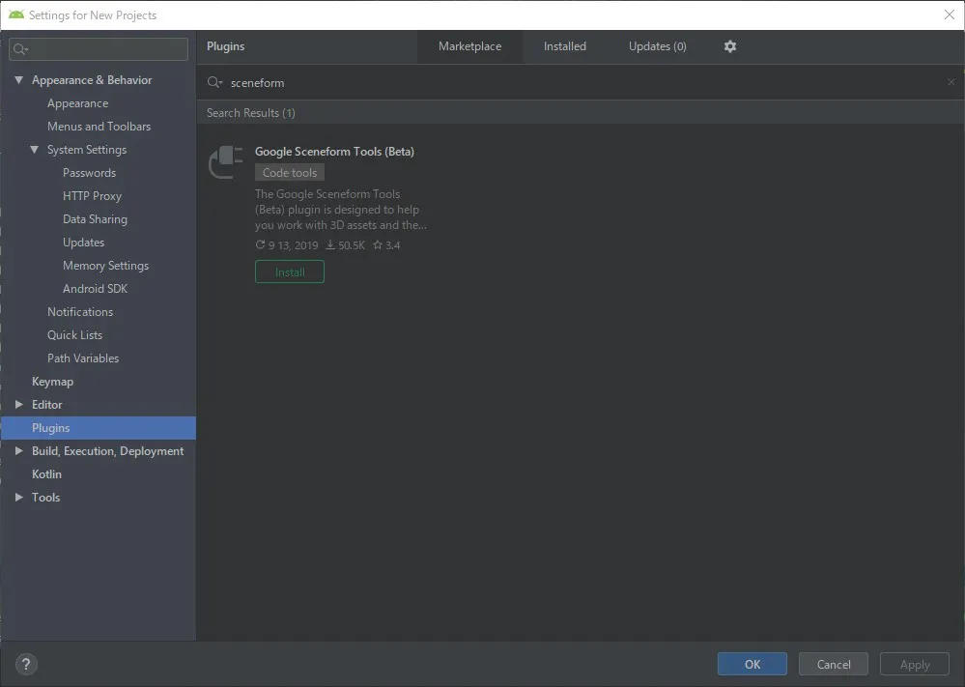
Task: Clear the plugin search with the x icon
Action: point(951,82)
